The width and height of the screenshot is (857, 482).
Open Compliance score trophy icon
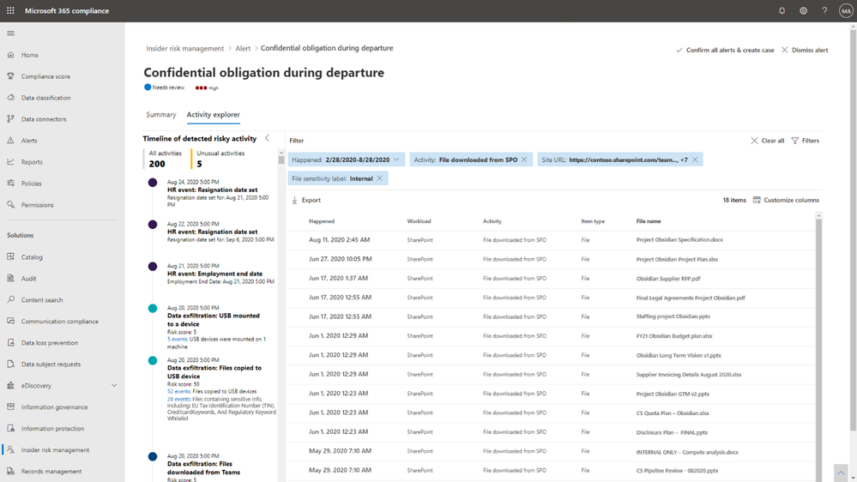10,76
